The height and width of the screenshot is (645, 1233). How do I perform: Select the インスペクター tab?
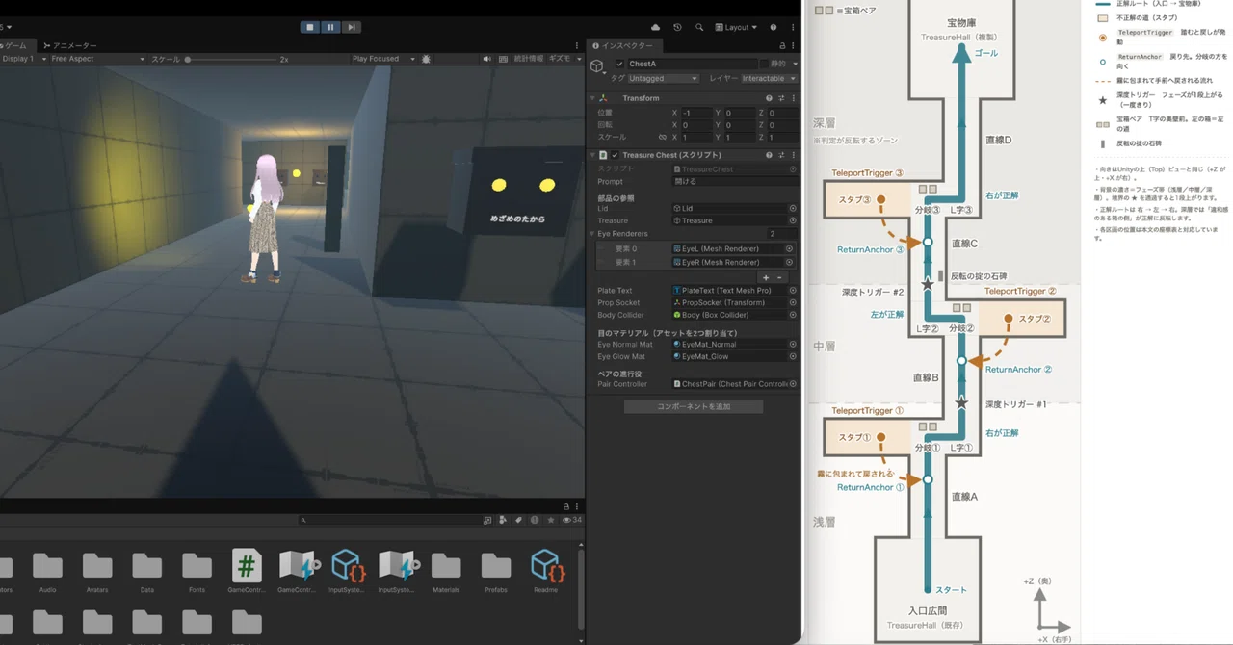click(622, 45)
